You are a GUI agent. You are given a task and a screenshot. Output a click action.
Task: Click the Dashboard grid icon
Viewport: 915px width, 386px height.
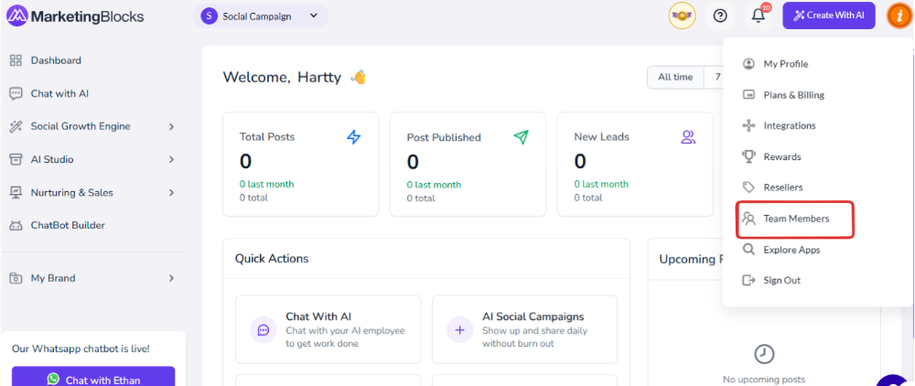(x=16, y=60)
